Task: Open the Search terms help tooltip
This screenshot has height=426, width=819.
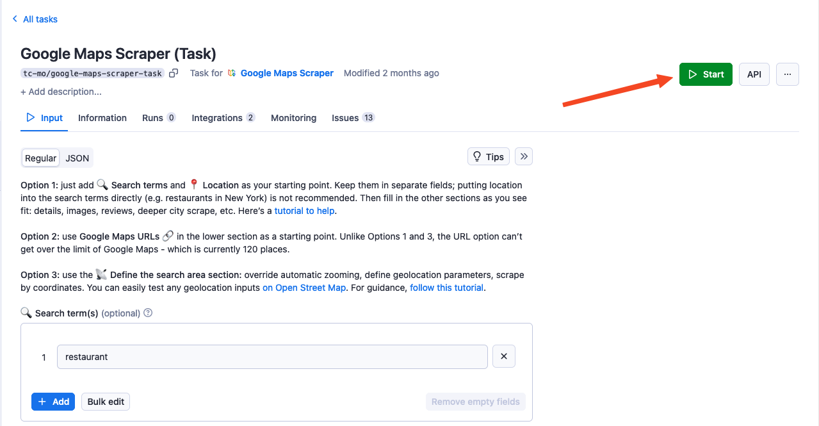Action: (x=147, y=313)
